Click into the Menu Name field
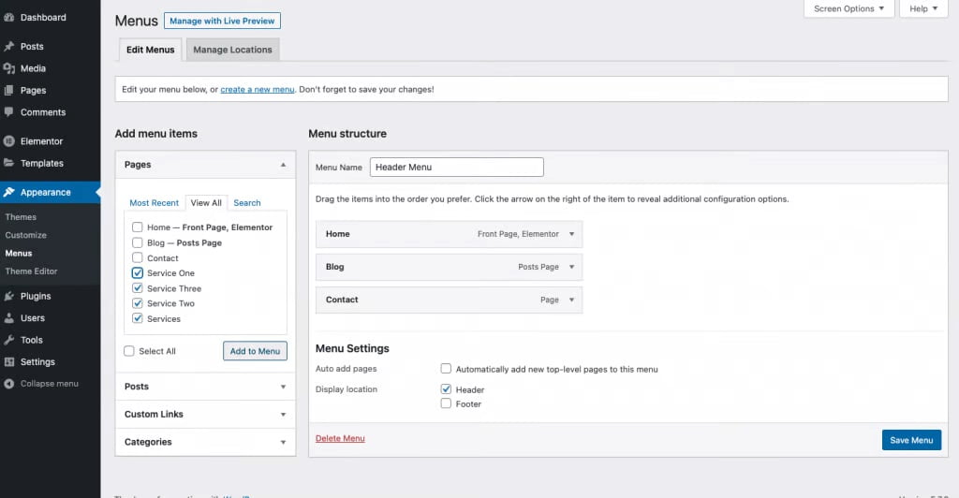The height and width of the screenshot is (498, 959). [x=457, y=168]
